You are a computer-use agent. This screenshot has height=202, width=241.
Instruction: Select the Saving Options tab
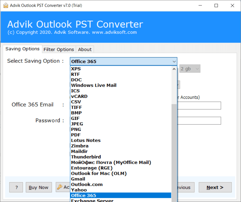22,49
